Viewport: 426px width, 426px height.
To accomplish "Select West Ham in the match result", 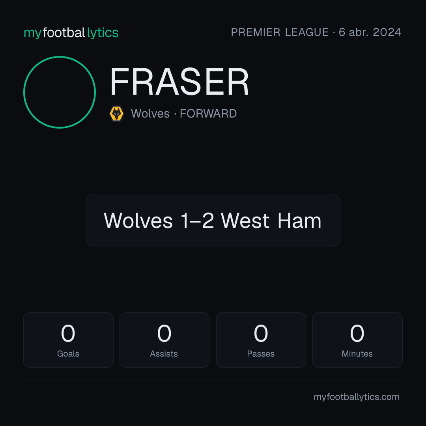I will pos(271,220).
